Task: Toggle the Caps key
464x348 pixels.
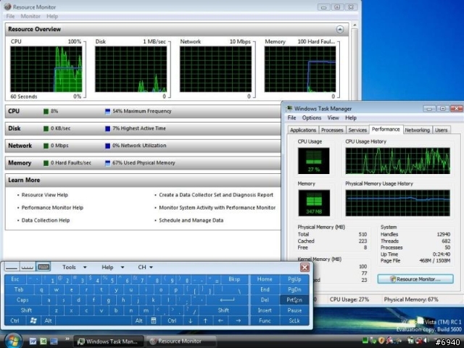Action: pos(22,299)
